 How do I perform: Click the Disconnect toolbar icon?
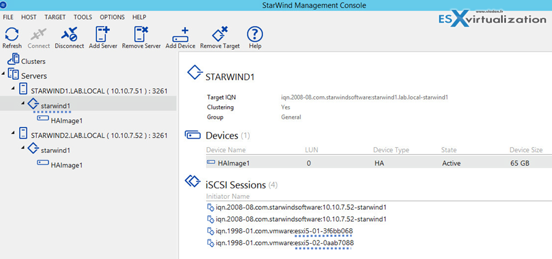(69, 34)
